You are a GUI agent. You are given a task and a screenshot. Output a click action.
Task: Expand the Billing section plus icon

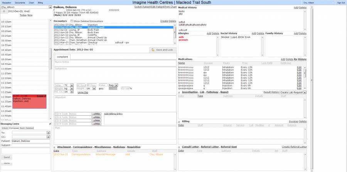point(179,121)
